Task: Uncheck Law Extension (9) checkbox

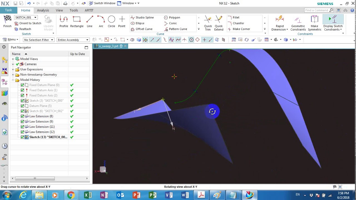Action: (23, 122)
